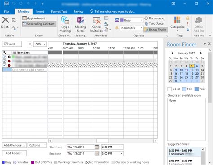Switch to the Insert tab
Image resolution: width=213 pixels, height=165 pixels.
40,11
